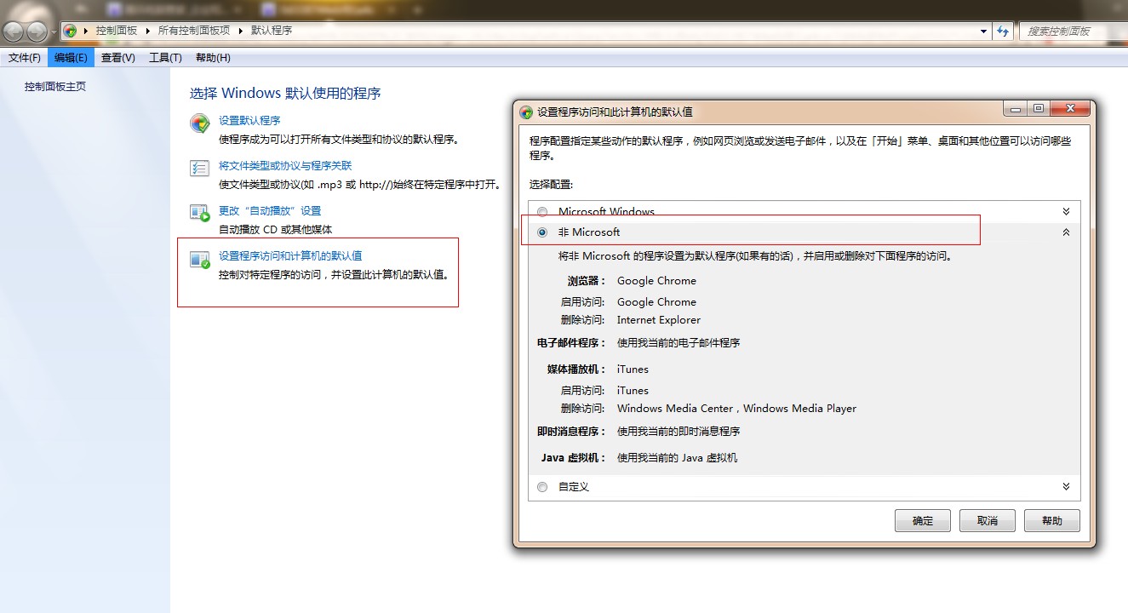Click Windows Media Center，Windows Media Player text

[x=736, y=409]
